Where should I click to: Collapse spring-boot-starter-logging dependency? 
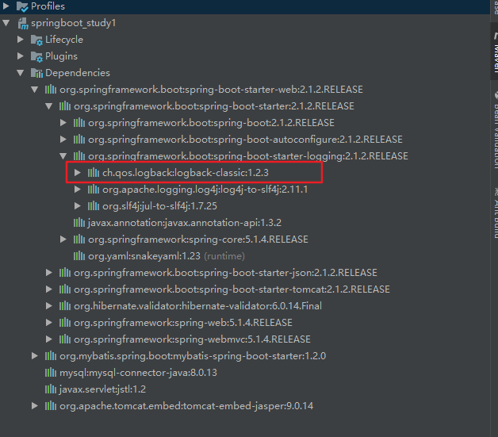coord(63,156)
